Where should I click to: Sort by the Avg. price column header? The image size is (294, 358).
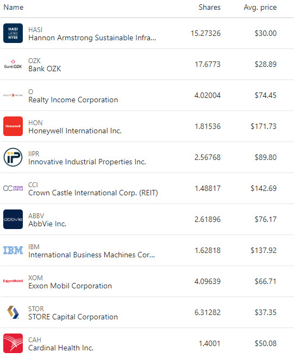pyautogui.click(x=260, y=8)
